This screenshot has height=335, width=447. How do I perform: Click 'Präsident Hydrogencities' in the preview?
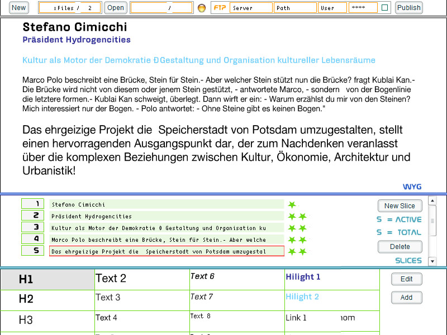[x=77, y=40]
